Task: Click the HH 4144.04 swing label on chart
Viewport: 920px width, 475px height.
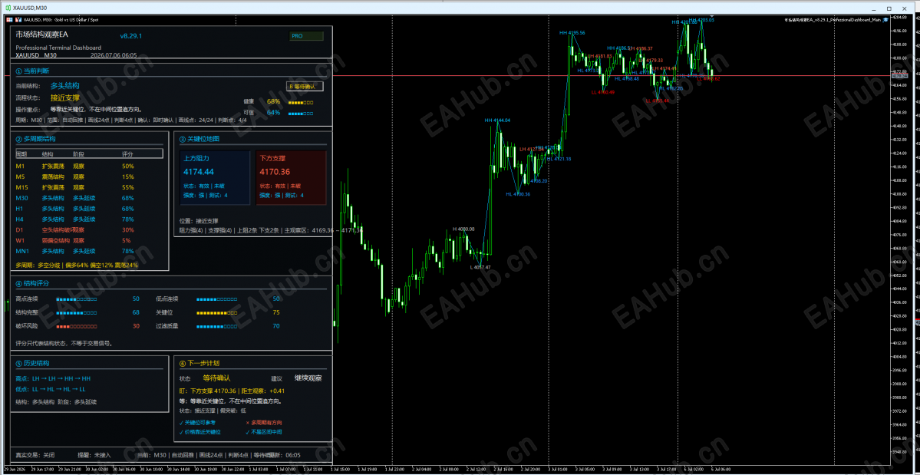Action: pos(497,120)
